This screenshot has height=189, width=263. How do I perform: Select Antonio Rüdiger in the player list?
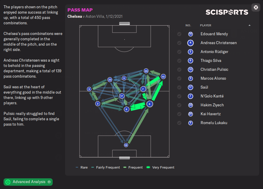214,52
